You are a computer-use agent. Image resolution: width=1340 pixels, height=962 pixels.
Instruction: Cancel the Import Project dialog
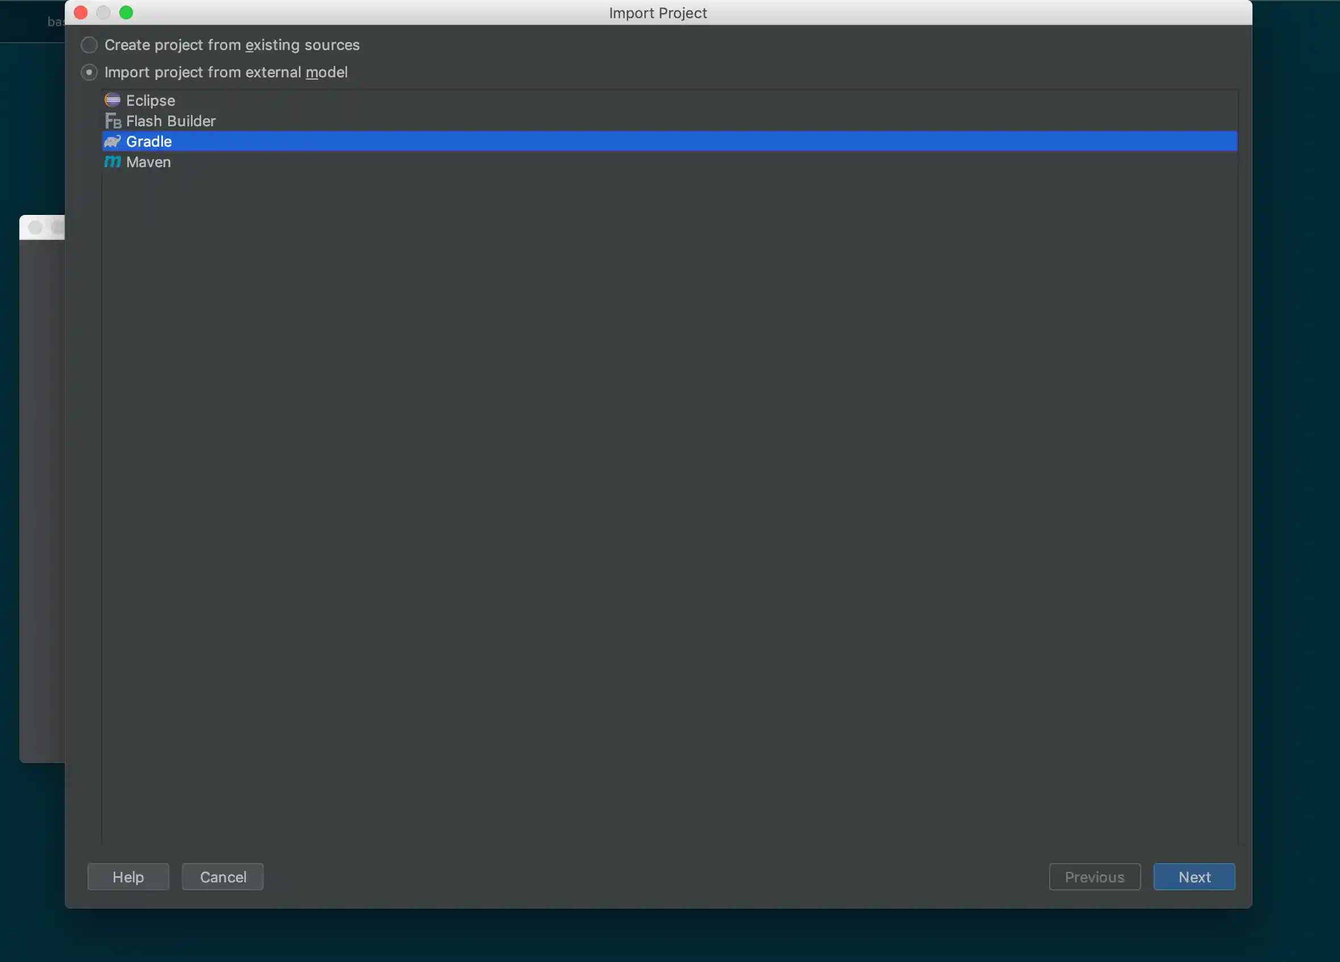pos(222,877)
